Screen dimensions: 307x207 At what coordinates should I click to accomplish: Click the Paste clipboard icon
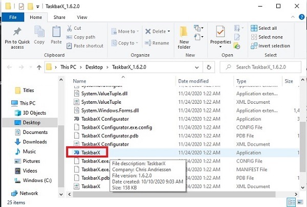(56, 35)
